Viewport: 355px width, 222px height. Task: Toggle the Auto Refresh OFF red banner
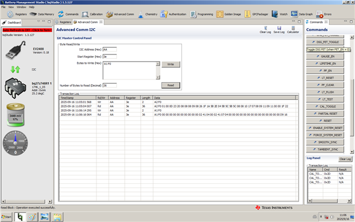pyautogui.click(x=27, y=30)
